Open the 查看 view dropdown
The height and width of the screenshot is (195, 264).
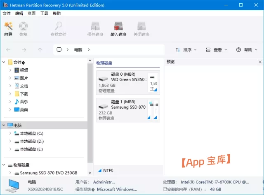tap(217, 50)
